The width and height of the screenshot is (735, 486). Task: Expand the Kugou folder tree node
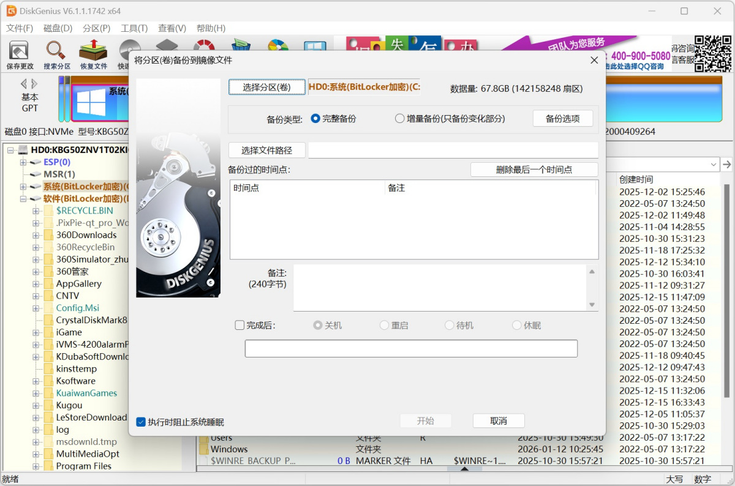coord(36,405)
